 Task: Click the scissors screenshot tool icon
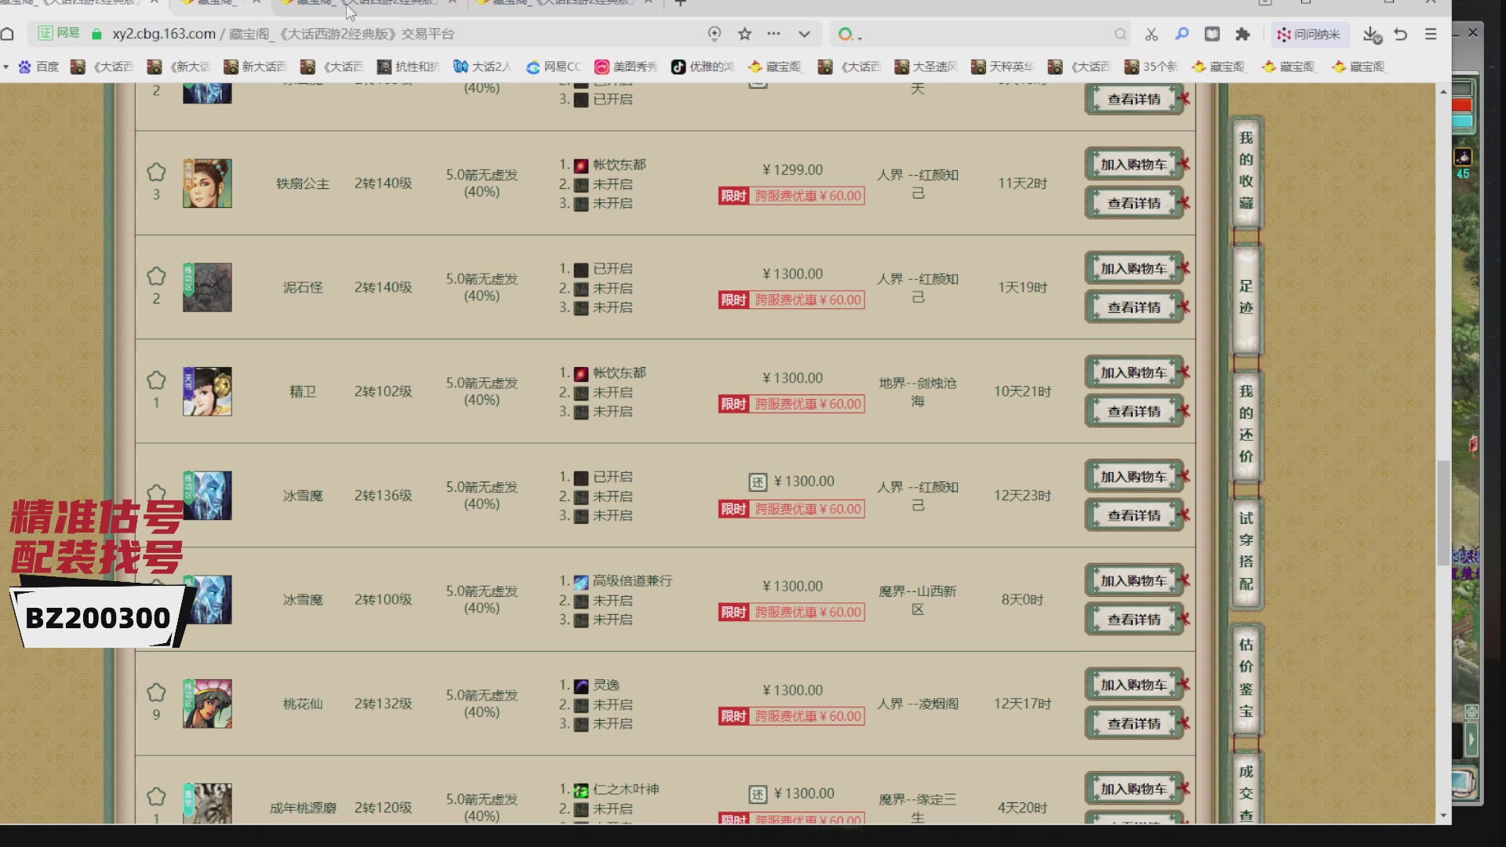[x=1151, y=34]
